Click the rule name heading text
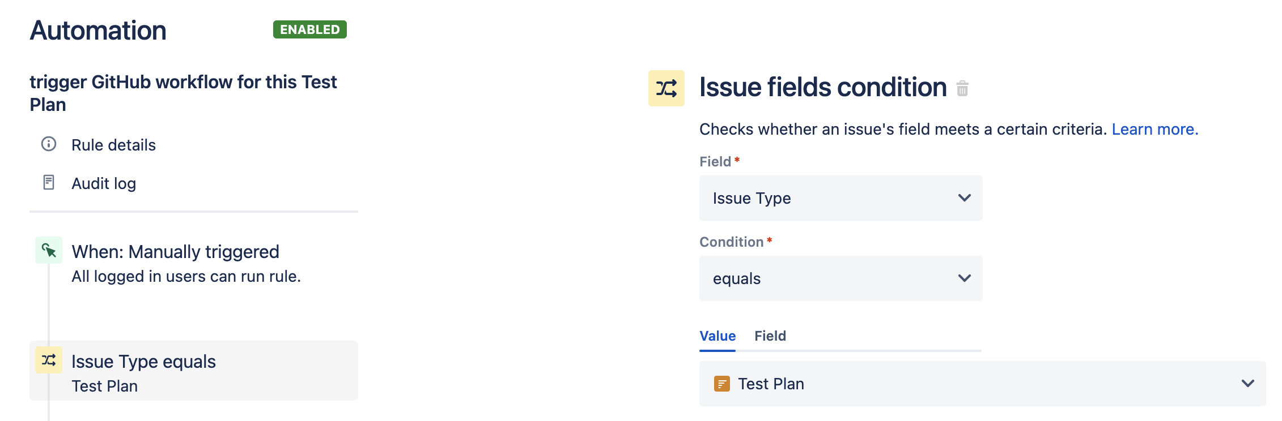Image resolution: width=1282 pixels, height=421 pixels. click(x=183, y=93)
